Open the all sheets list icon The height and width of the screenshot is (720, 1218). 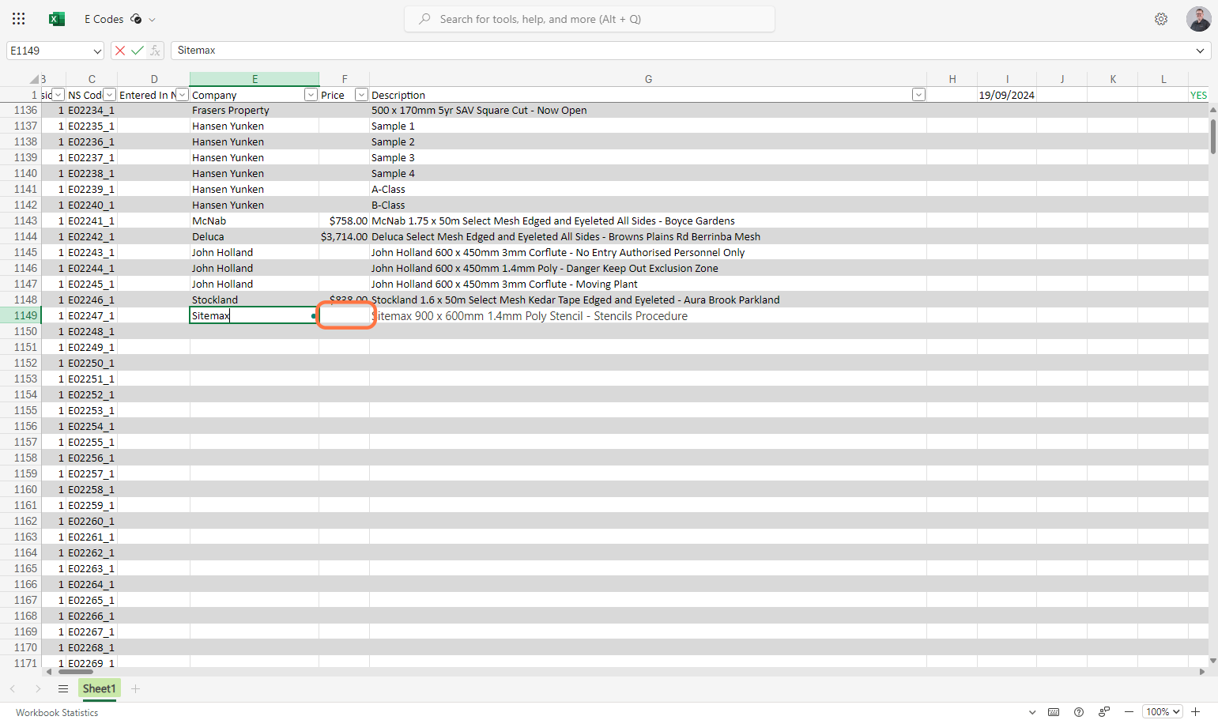pos(63,689)
